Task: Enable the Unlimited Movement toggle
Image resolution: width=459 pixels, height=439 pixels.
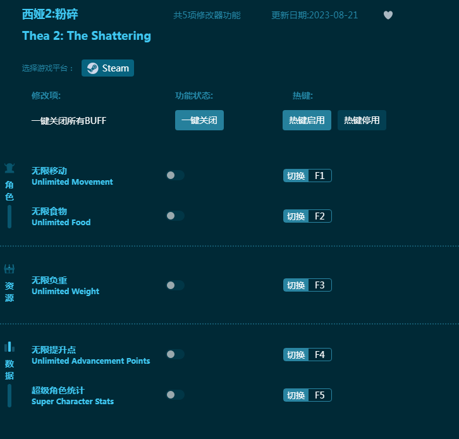Action: click(175, 175)
